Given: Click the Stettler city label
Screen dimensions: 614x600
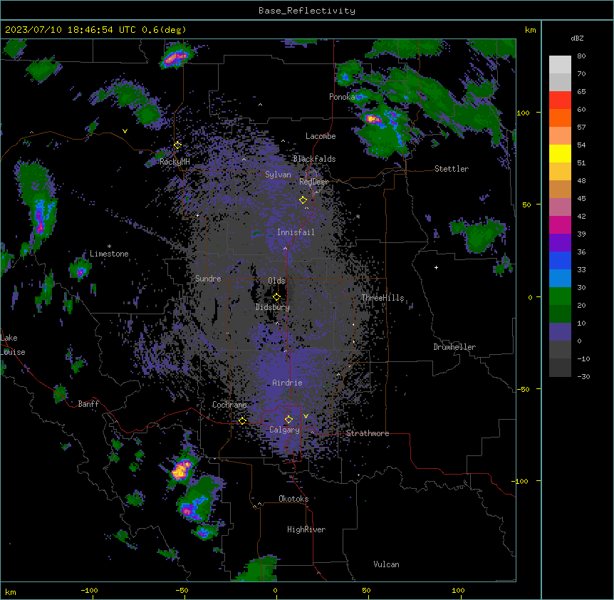Looking at the screenshot, I should click(452, 169).
